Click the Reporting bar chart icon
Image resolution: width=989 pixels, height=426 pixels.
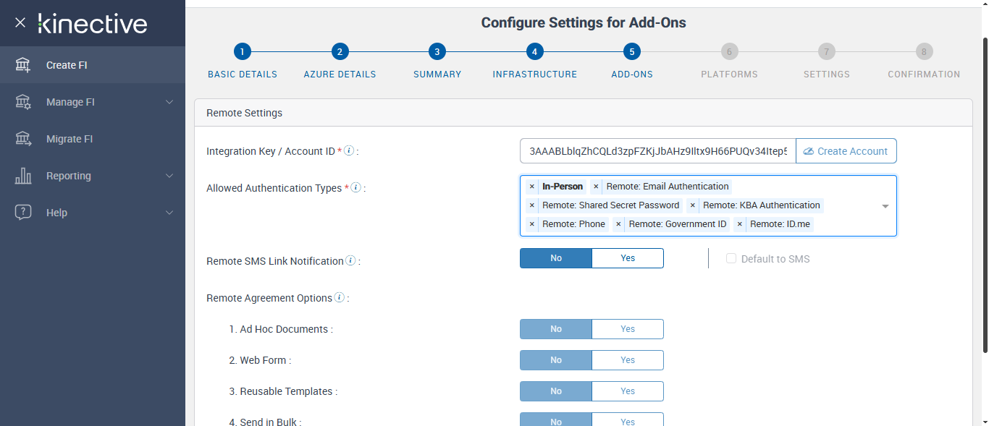click(x=23, y=176)
